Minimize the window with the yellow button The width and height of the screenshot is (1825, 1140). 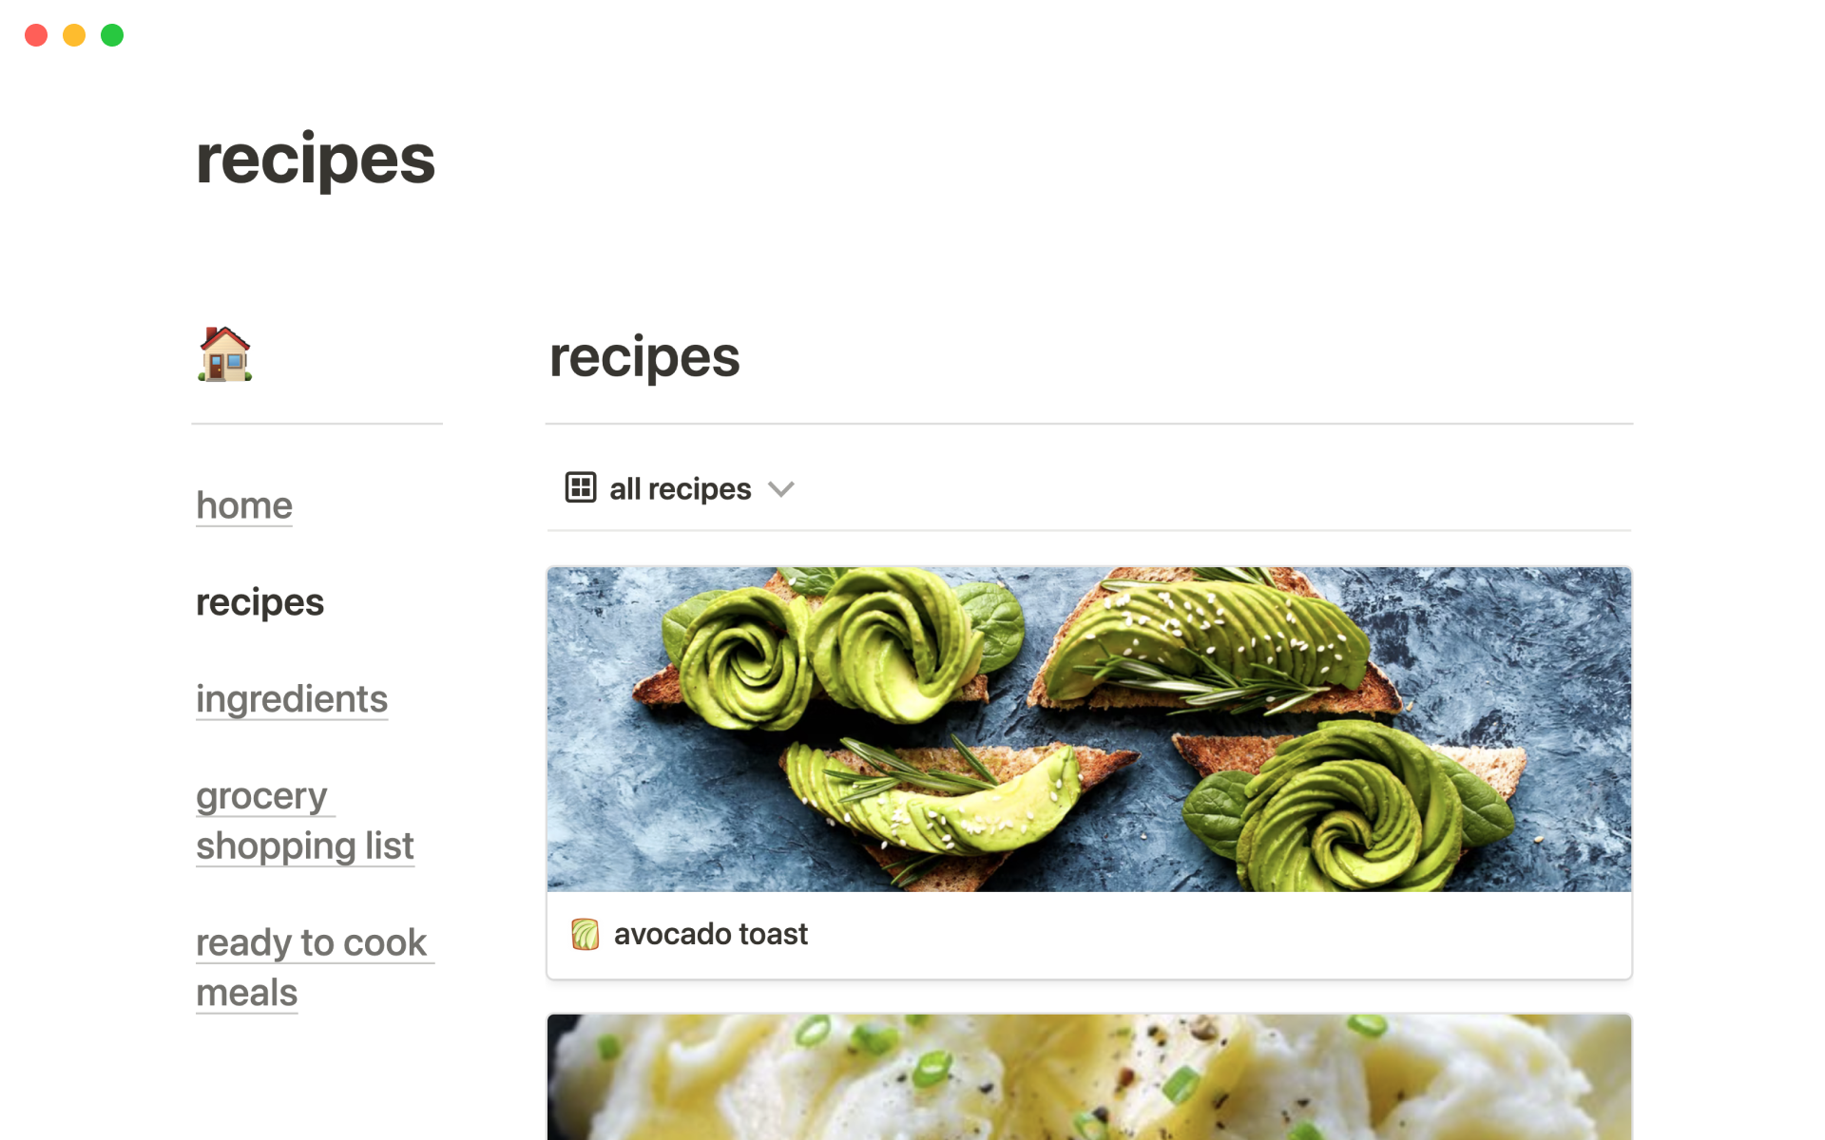tap(74, 35)
